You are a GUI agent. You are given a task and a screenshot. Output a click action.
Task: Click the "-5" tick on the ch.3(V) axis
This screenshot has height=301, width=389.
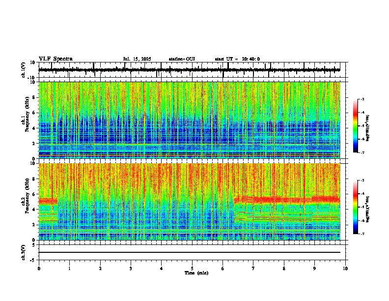33,260
